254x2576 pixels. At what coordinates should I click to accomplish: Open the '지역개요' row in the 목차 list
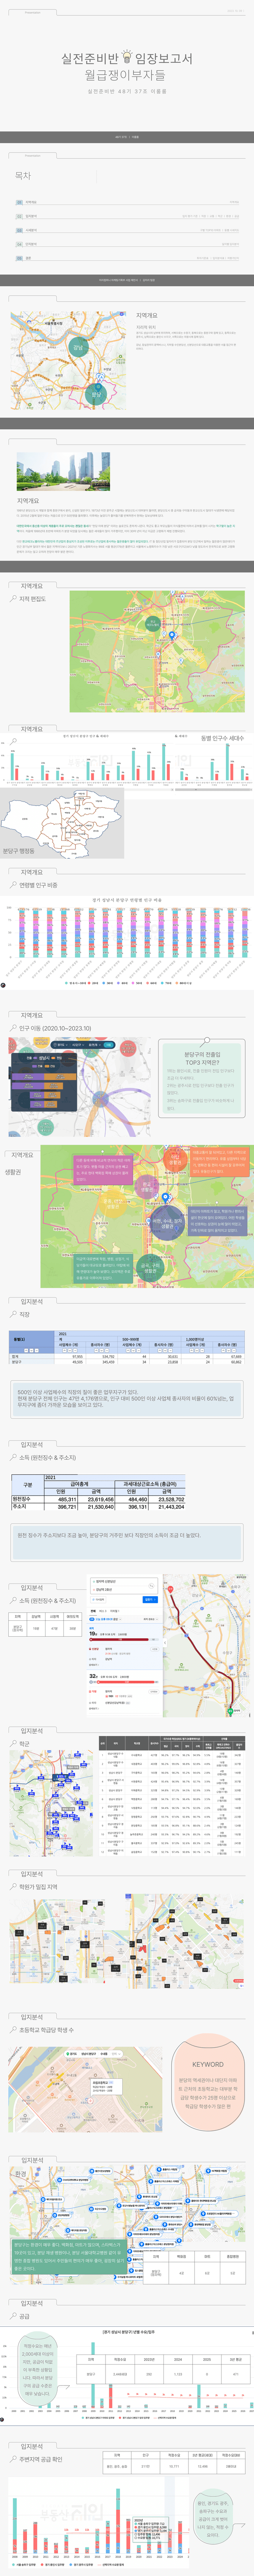tap(127, 202)
